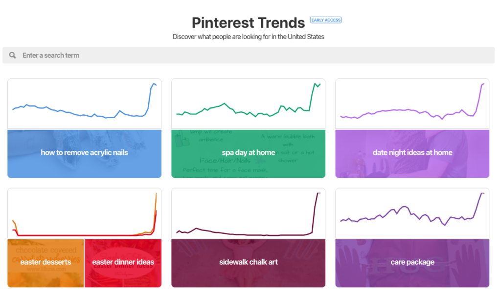Image resolution: width=501 pixels, height=294 pixels.
Task: Select the care package trend graph
Action: (412, 212)
